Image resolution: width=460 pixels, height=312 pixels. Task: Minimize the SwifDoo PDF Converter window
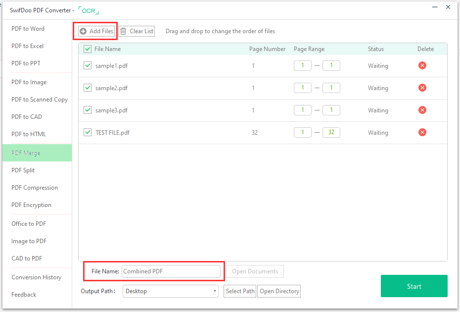pos(435,7)
